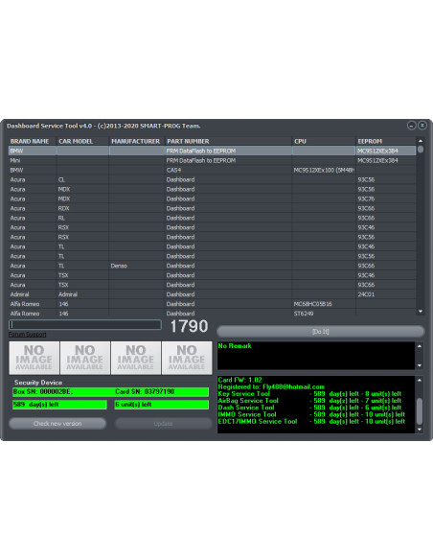Focus the search input field
Image resolution: width=433 pixels, height=560 pixels.
tap(85, 324)
